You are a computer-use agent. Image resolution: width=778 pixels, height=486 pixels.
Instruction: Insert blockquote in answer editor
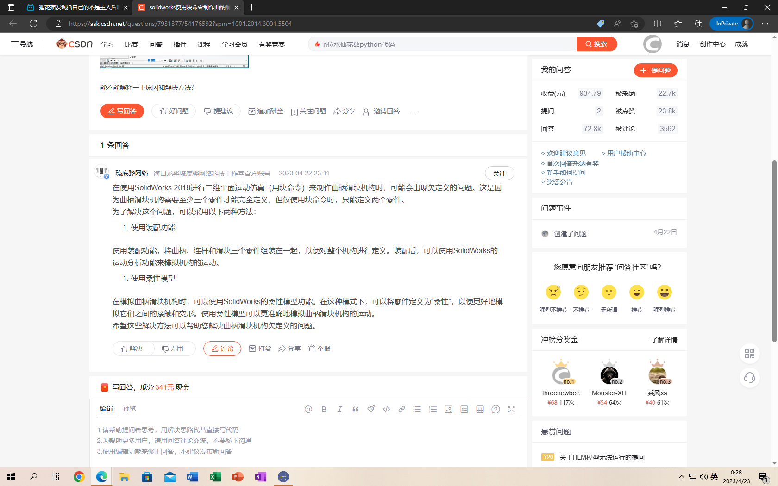coord(356,409)
